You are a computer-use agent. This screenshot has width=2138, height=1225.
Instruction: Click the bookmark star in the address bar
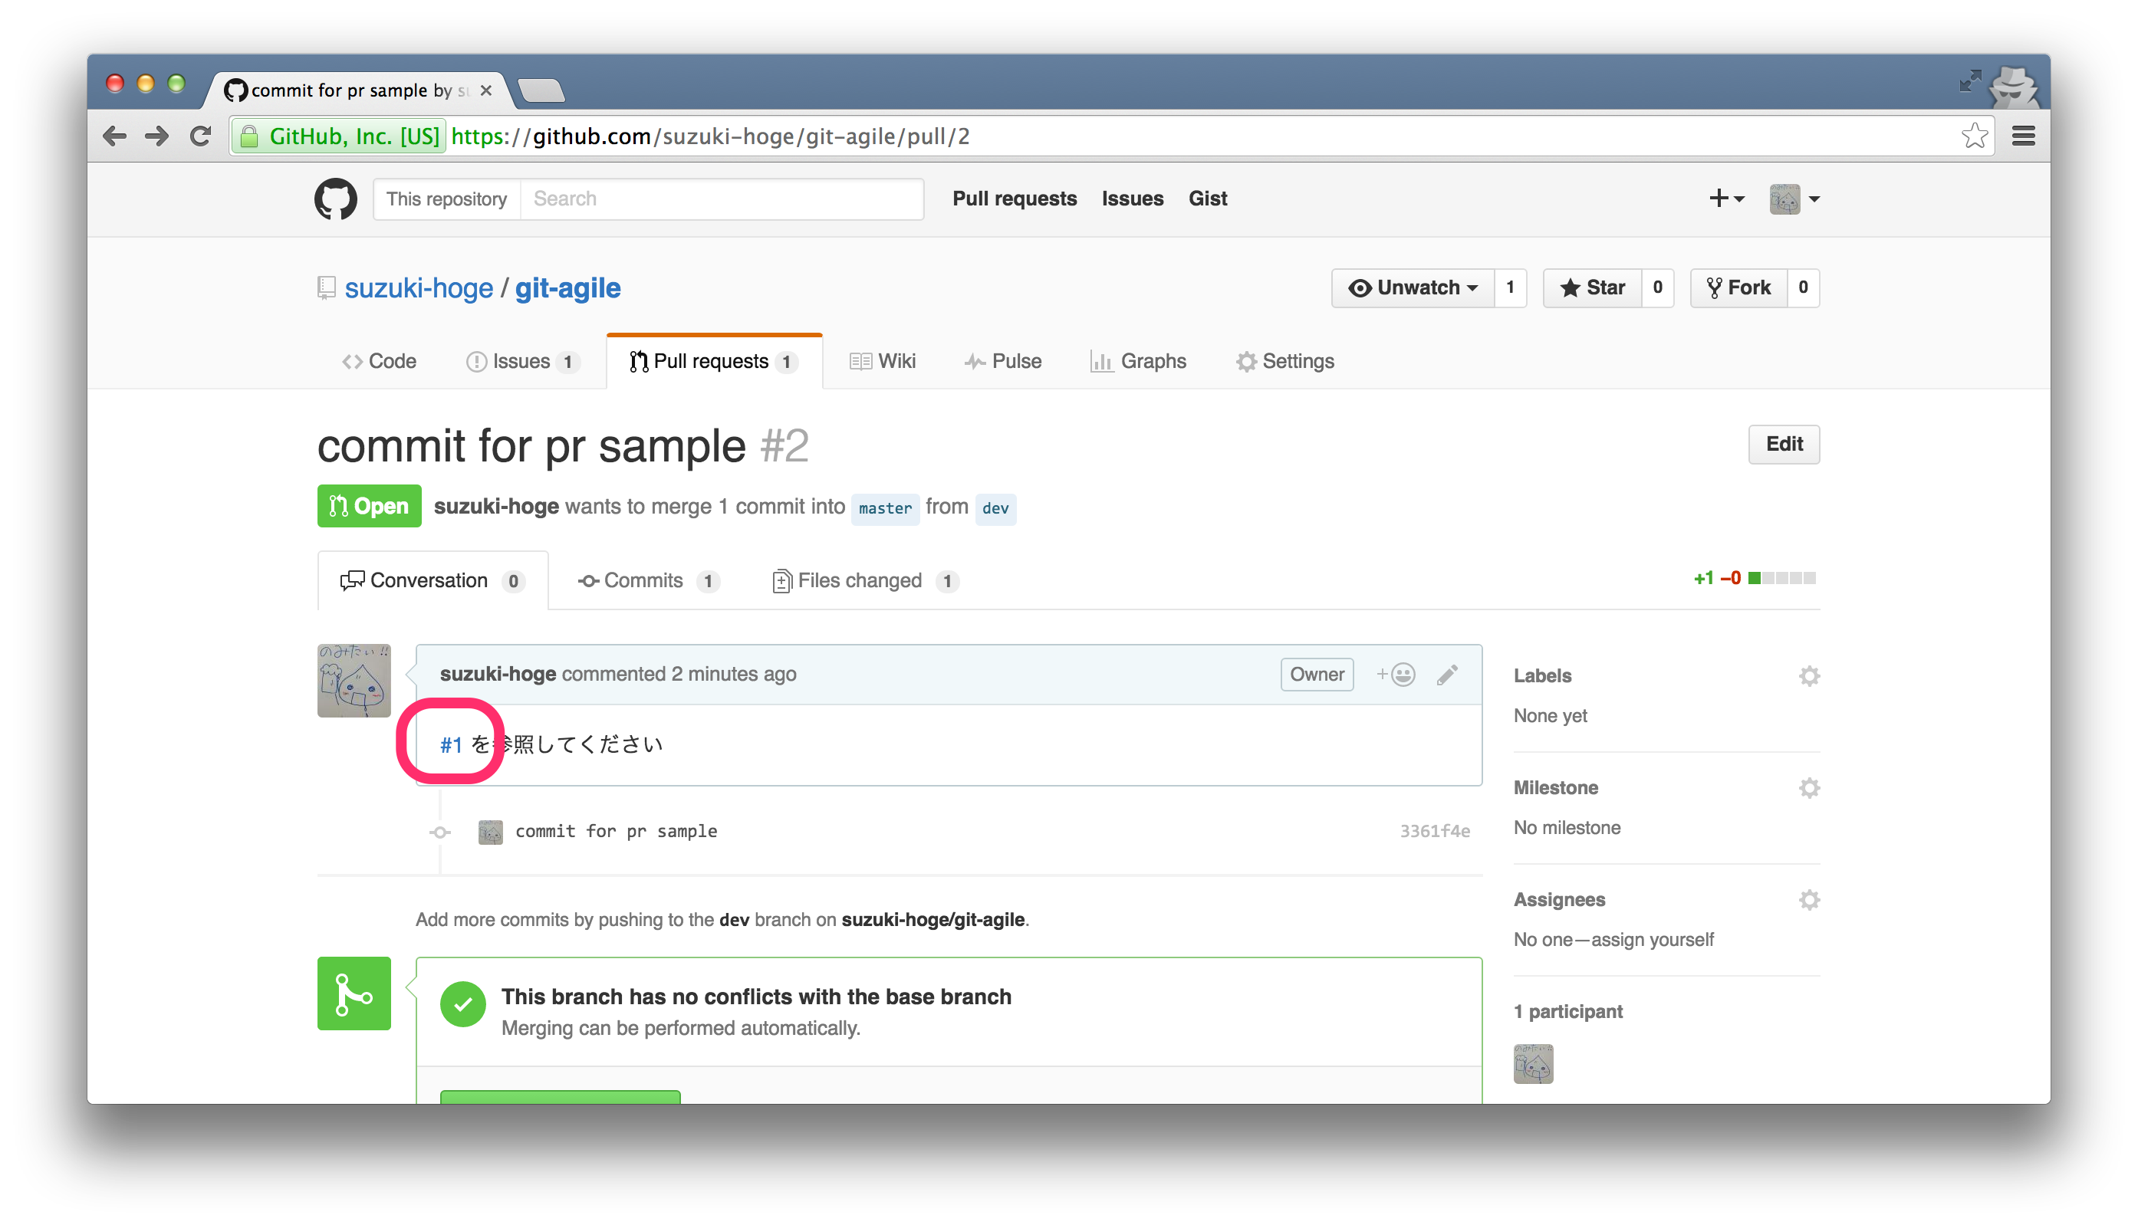tap(1975, 136)
